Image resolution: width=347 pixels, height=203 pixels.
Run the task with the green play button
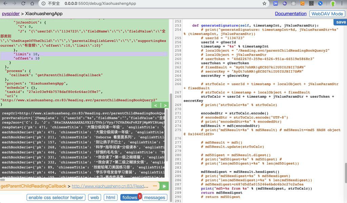[x=164, y=186]
